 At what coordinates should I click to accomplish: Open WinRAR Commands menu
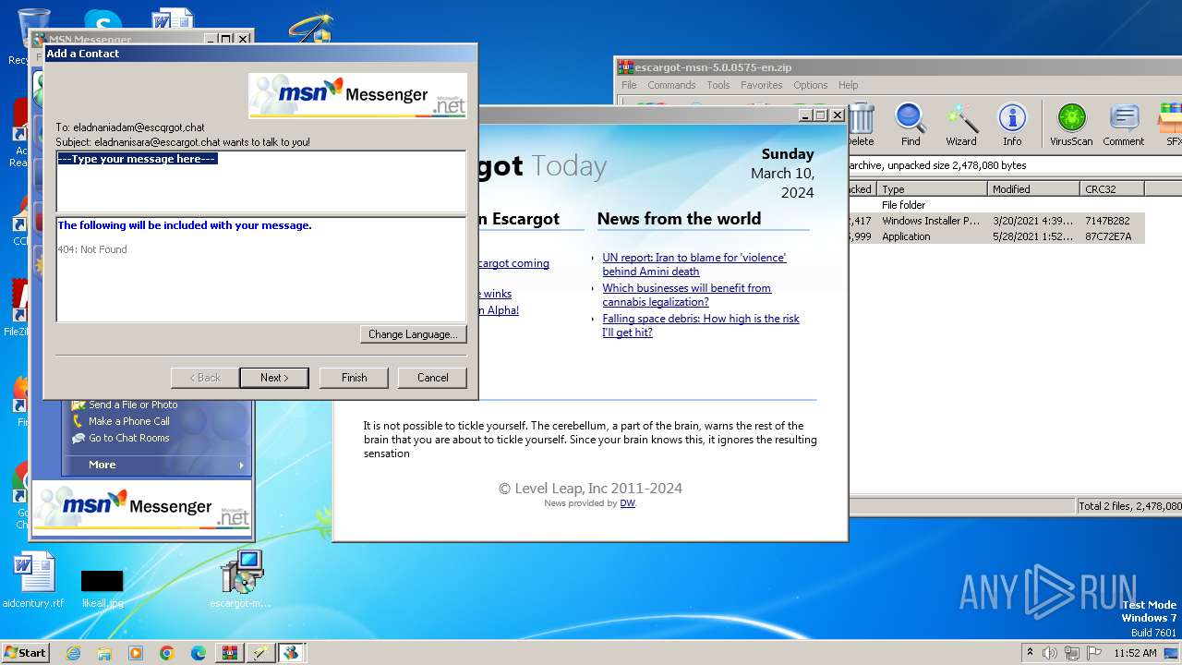(671, 85)
